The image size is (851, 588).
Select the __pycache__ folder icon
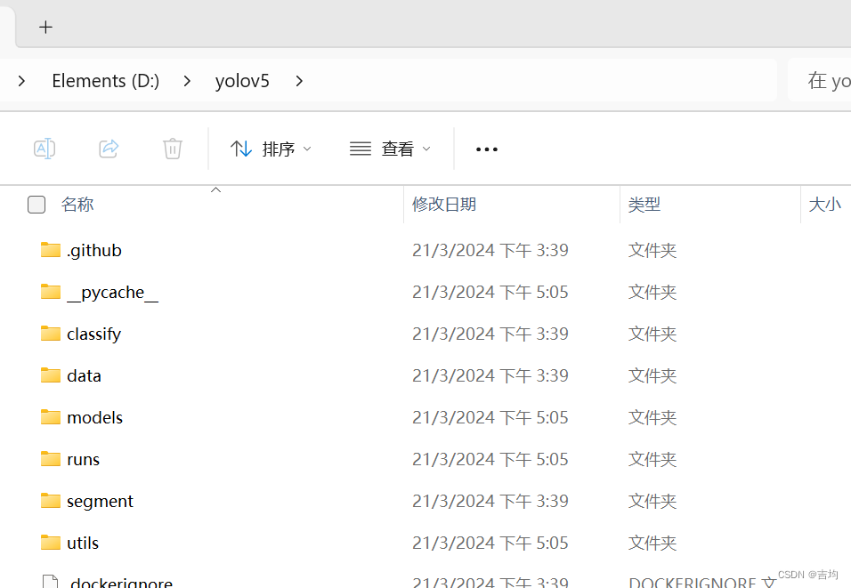tap(51, 292)
